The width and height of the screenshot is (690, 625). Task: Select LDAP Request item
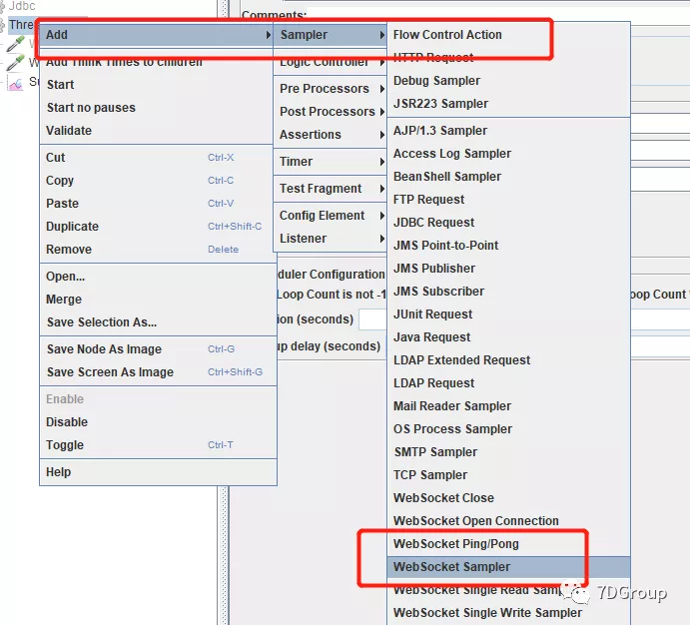[x=434, y=383]
